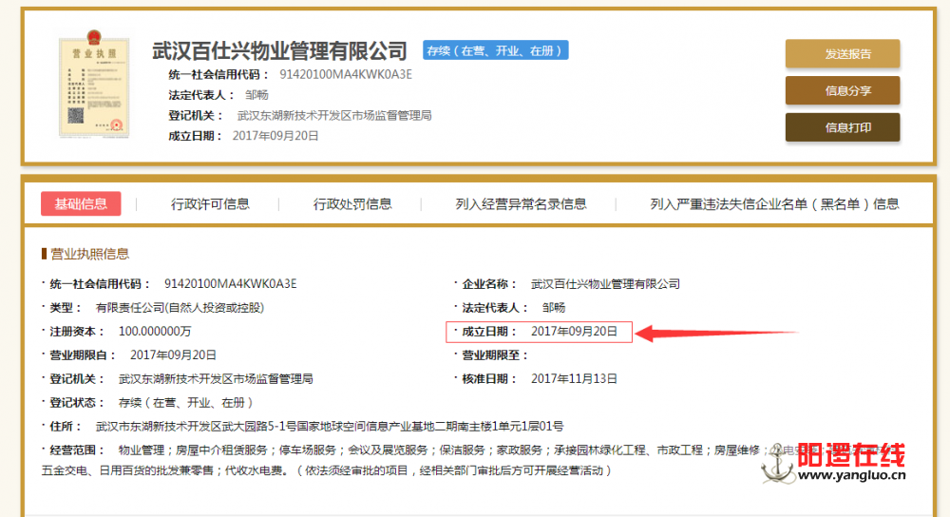Click header legal representative name 邹畅
Viewport: 950px width, 517px height.
point(256,95)
